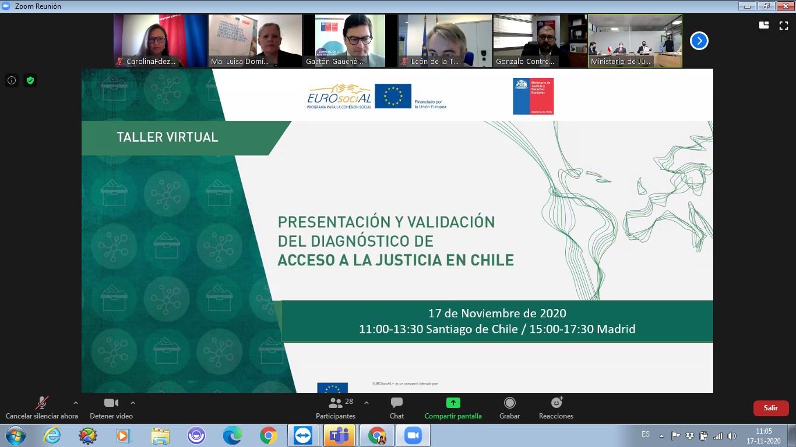The width and height of the screenshot is (796, 447).
Task: Open the Reacciones emoji panel
Action: [x=556, y=407]
